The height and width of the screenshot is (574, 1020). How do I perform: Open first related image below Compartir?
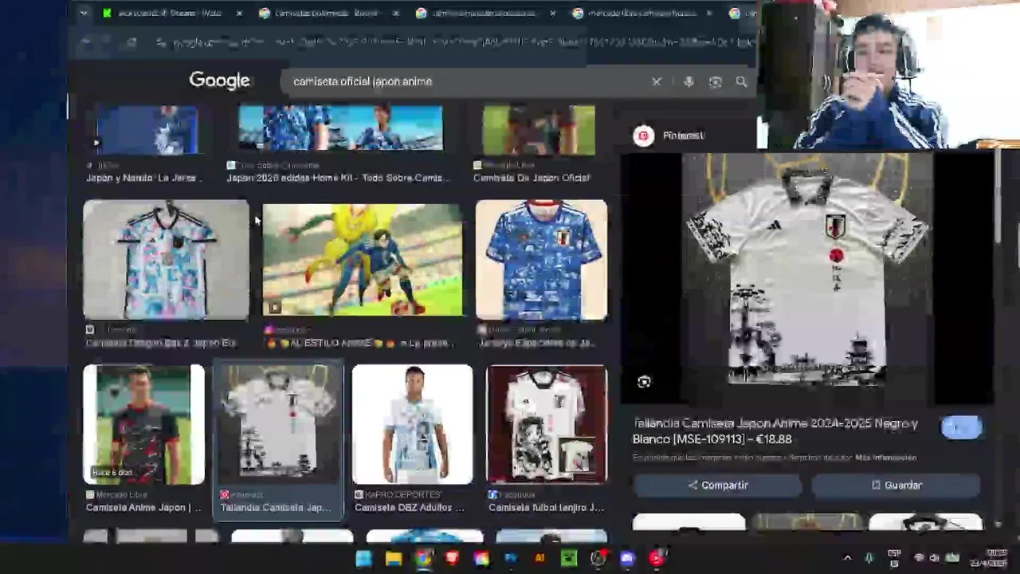tap(689, 521)
